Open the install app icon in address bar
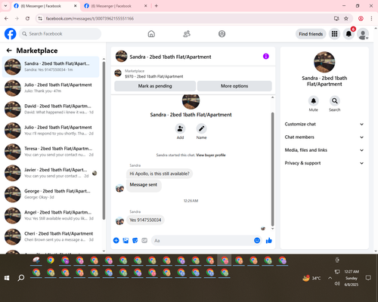 click(x=336, y=18)
